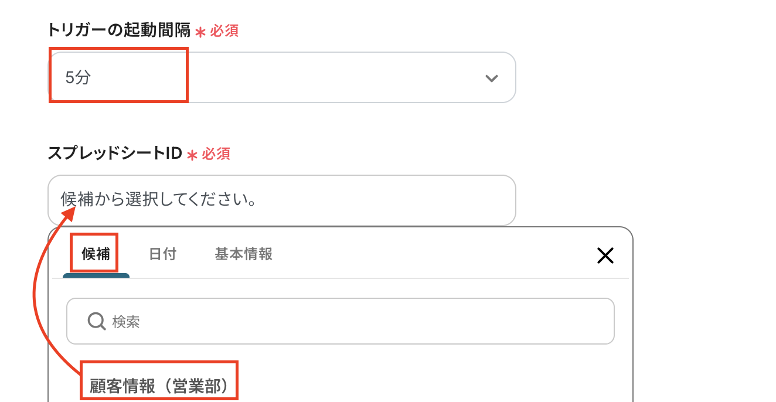The image size is (776, 402).
Task: Click the red asterisk beside スプレッドシートID
Action: coord(192,155)
